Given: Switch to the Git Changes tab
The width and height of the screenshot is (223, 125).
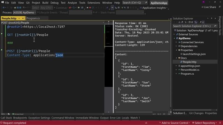Looking at the screenshot, I should click(196, 113).
